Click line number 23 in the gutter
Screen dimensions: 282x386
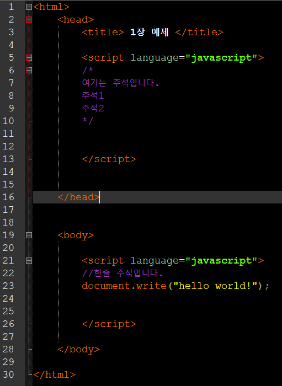click(8, 286)
